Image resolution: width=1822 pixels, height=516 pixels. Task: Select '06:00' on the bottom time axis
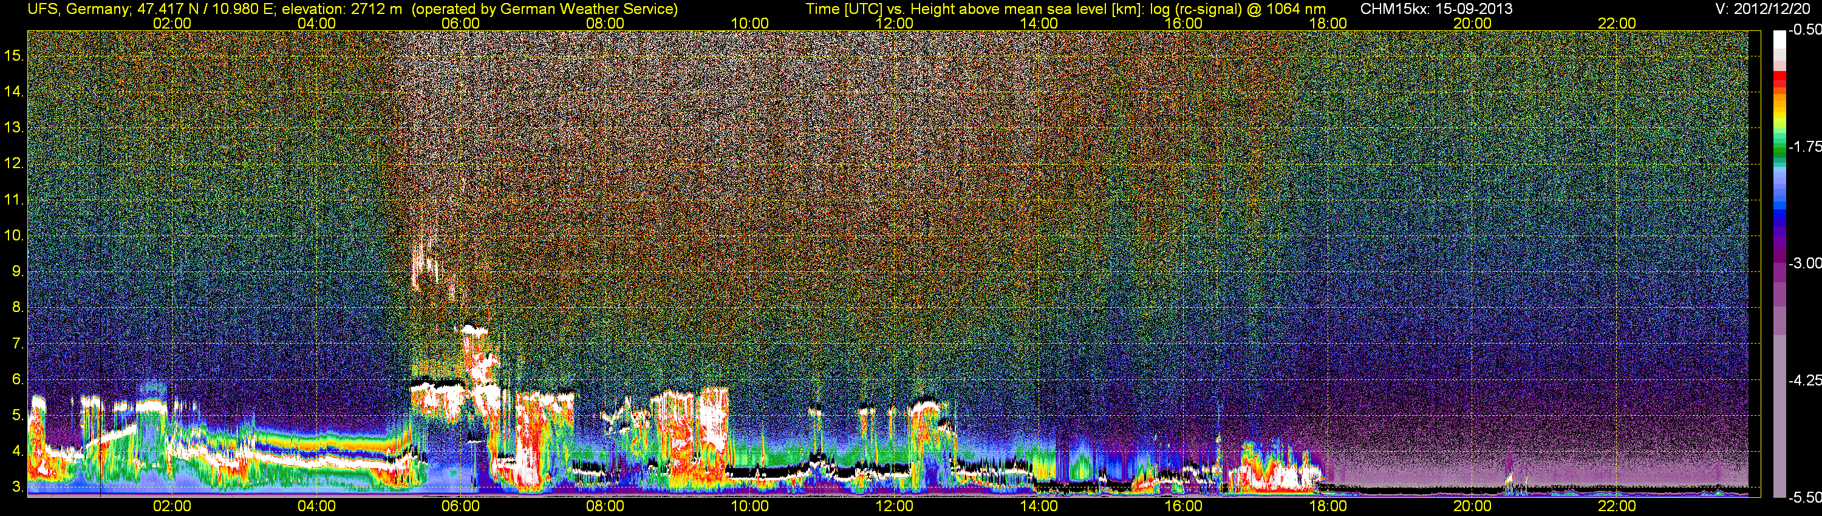coord(460,506)
